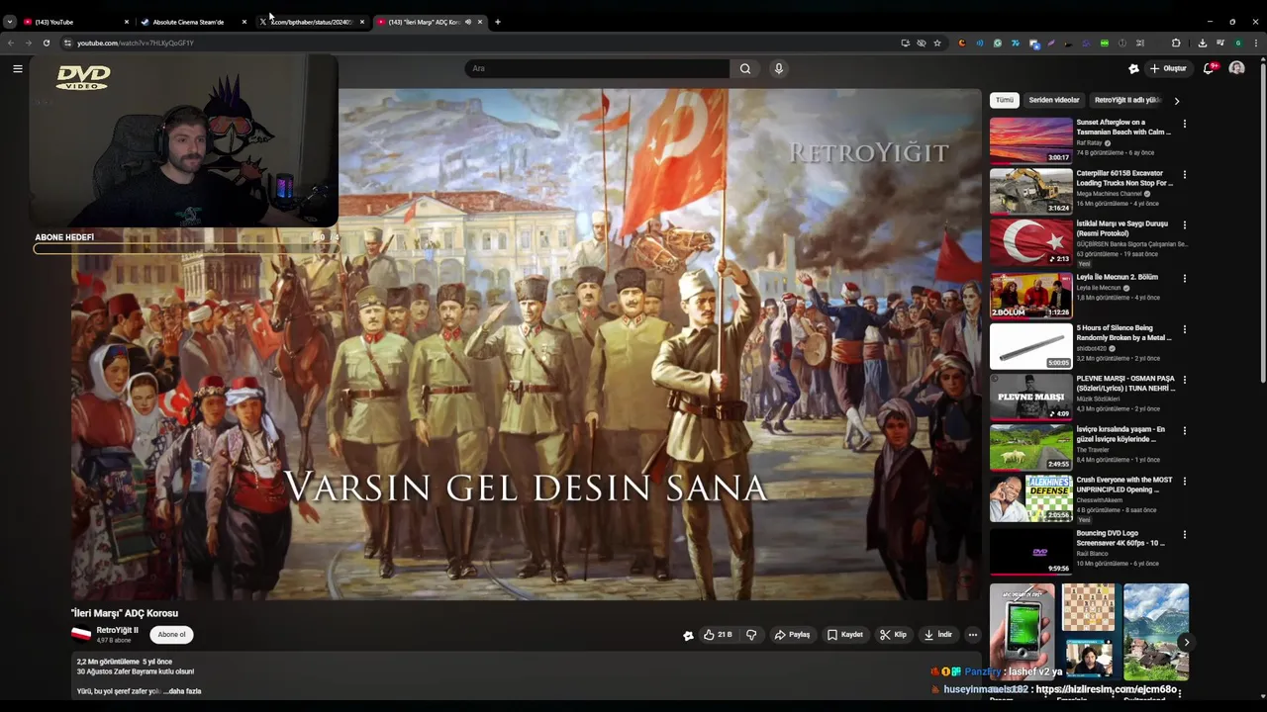Screen dimensions: 1267x712
Task: Advance the Shorts shelf with next arrow
Action: (x=1186, y=642)
